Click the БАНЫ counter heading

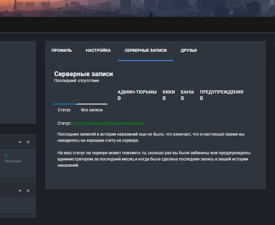pyautogui.click(x=187, y=92)
